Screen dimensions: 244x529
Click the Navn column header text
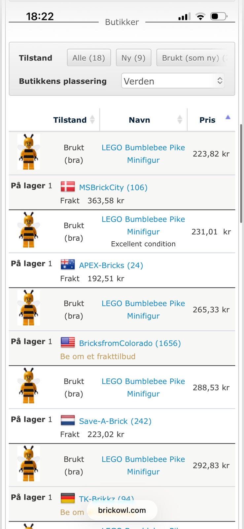click(139, 120)
